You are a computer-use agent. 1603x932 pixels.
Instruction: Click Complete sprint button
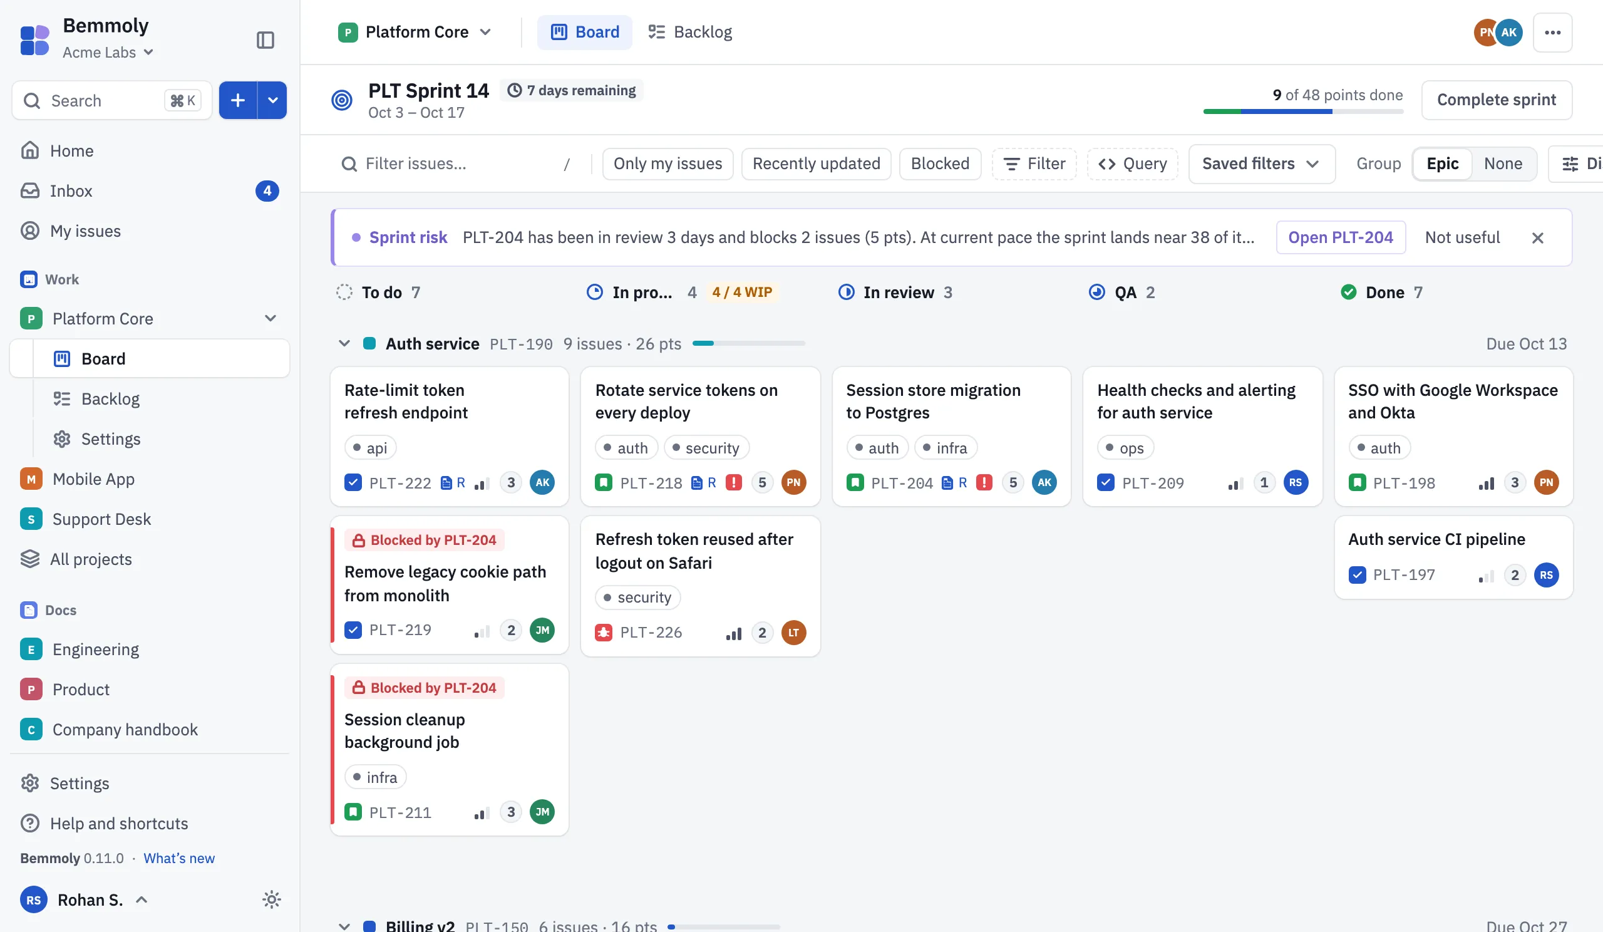(x=1496, y=100)
